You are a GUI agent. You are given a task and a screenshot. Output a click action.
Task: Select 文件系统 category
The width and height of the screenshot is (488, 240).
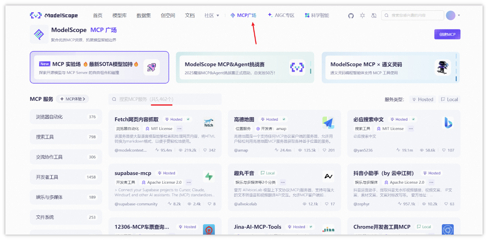(x=66, y=217)
